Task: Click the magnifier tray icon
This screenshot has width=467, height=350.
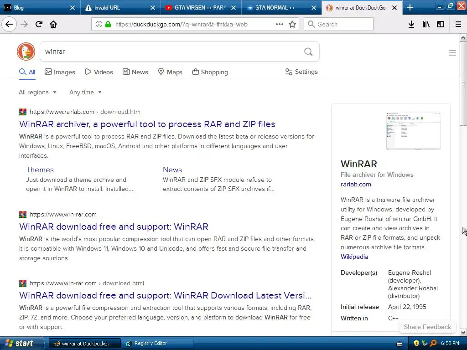Action: 433,343
